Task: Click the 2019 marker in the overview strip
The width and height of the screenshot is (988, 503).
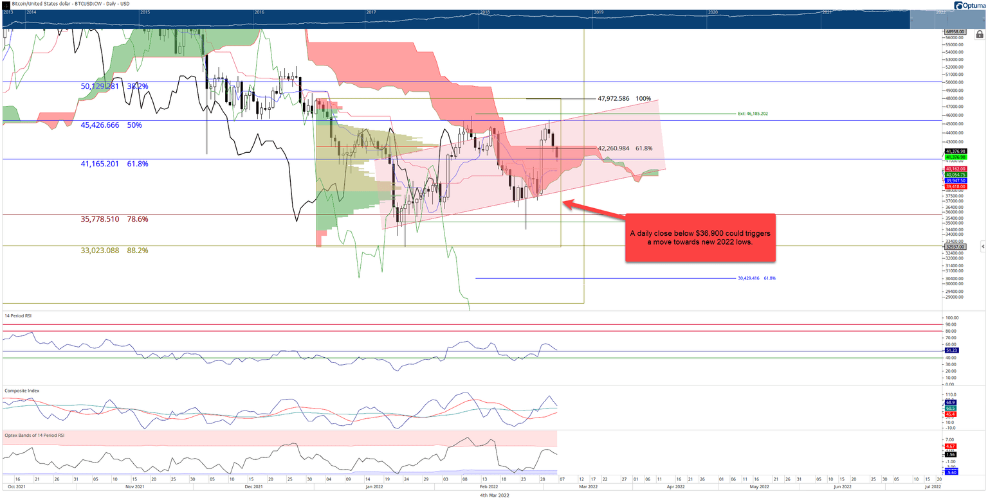Action: point(598,12)
